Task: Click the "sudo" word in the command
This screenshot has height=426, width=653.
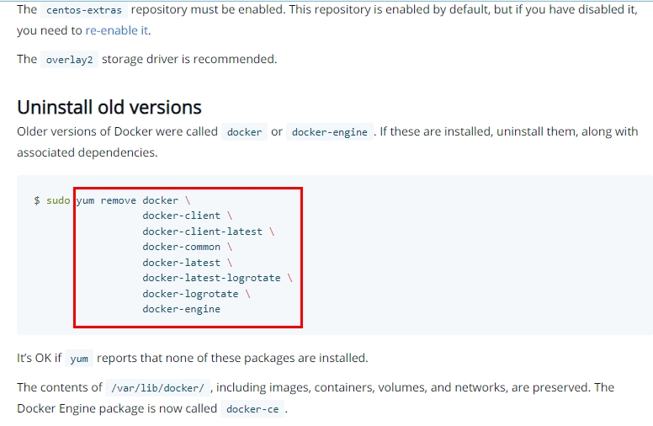Action: pos(58,200)
